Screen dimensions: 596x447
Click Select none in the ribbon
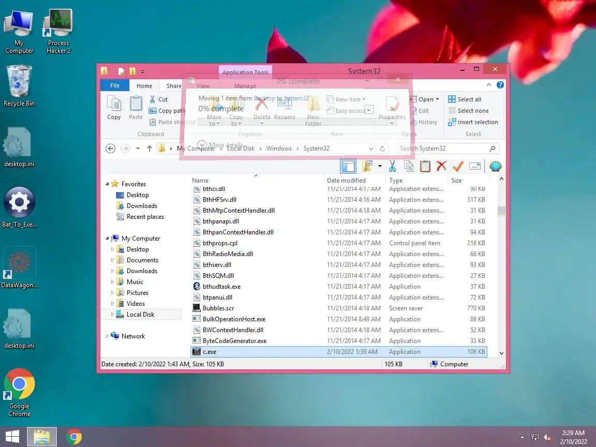[468, 111]
